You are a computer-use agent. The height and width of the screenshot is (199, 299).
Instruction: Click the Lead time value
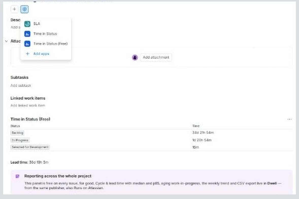39,162
